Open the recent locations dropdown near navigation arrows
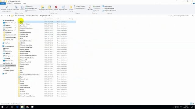 pyautogui.click(x=7, y=16)
